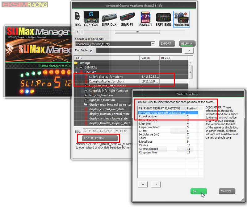
Task: Select the '9.lap time' entry
Action: tap(168, 124)
